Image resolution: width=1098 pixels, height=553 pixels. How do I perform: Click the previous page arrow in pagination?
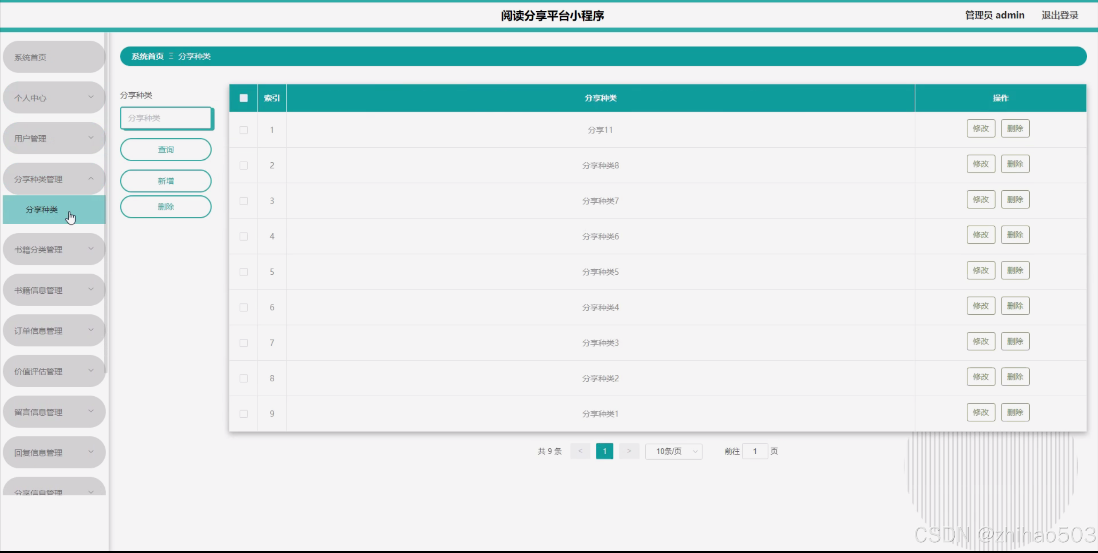point(580,451)
